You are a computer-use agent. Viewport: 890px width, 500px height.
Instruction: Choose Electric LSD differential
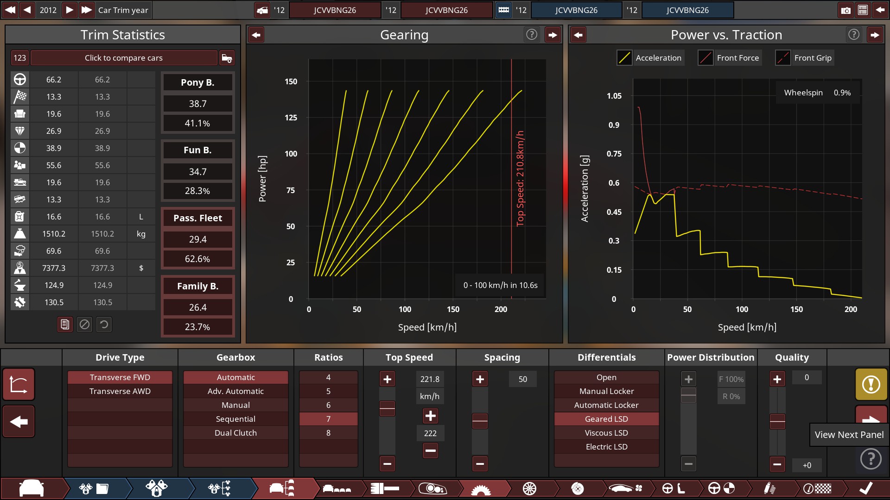[x=606, y=447]
